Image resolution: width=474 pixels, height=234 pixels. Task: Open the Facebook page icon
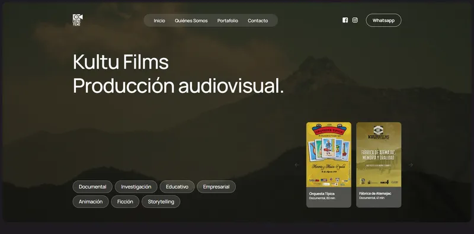pyautogui.click(x=345, y=20)
